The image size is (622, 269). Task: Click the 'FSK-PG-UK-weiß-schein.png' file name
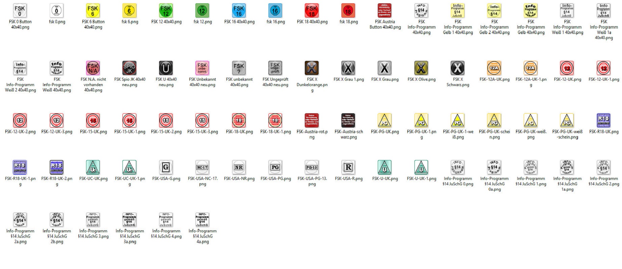pyautogui.click(x=567, y=134)
